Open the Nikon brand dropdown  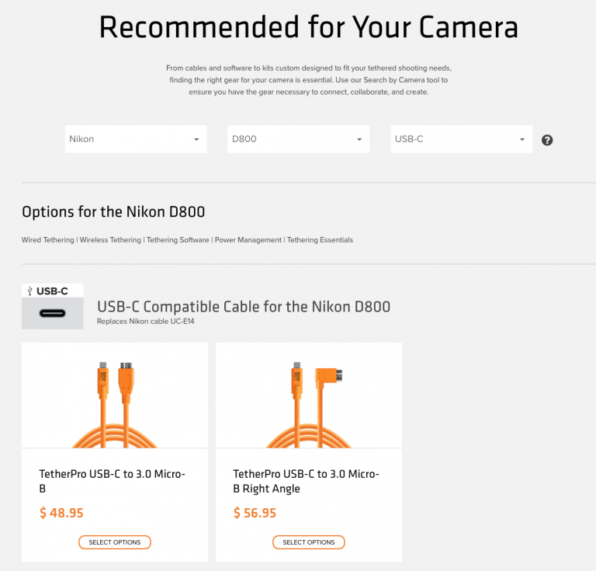click(136, 139)
